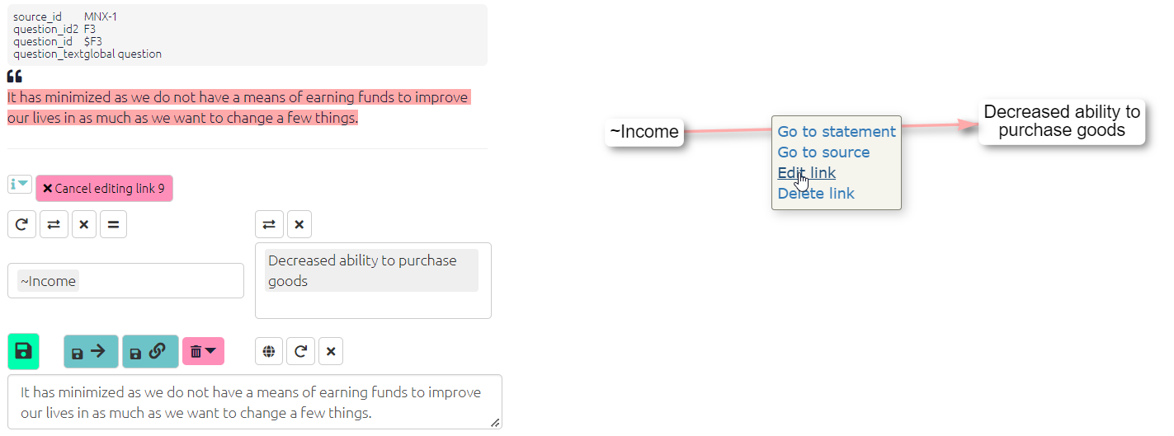This screenshot has width=1174, height=436.
Task: Choose Edit link in the context menu
Action: [x=806, y=173]
